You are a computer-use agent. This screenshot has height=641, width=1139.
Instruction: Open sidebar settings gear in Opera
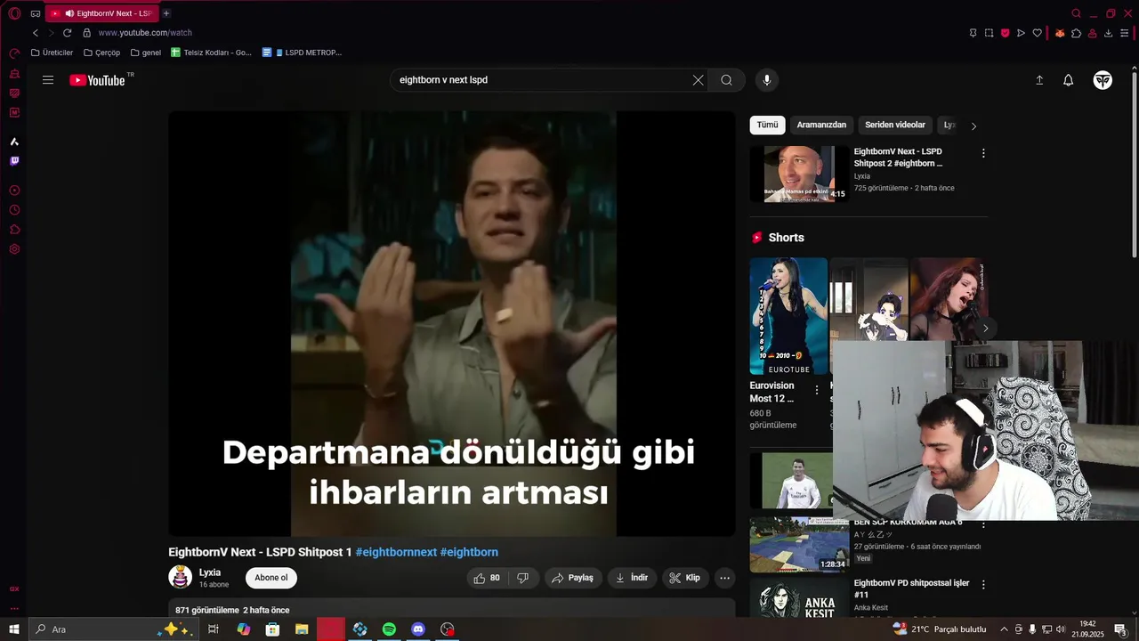(14, 249)
